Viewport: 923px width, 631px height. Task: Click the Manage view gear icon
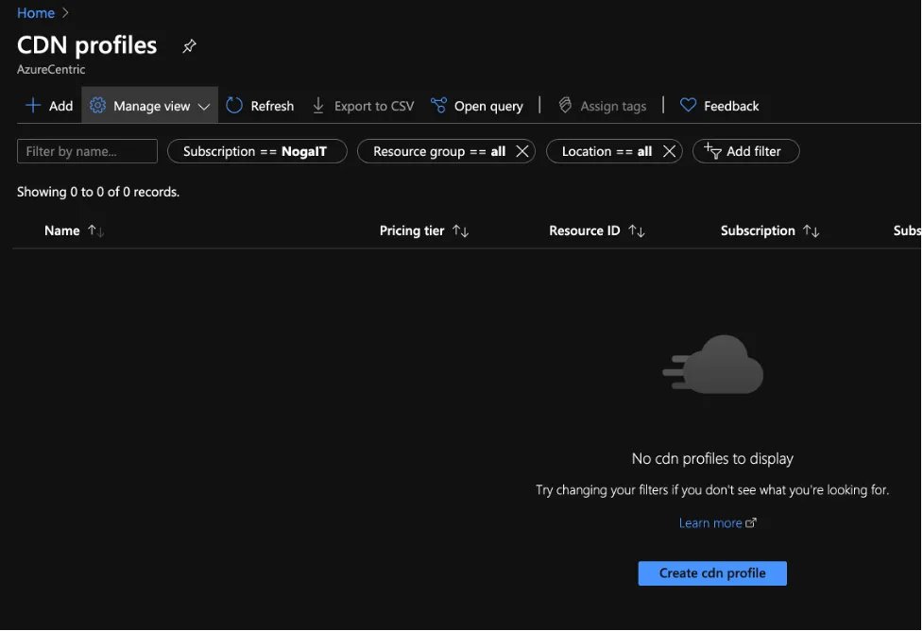coord(97,106)
